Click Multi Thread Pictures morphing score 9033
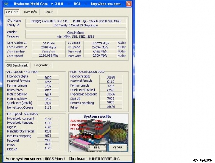Viewport: 215px width, 163px height. 111,102
